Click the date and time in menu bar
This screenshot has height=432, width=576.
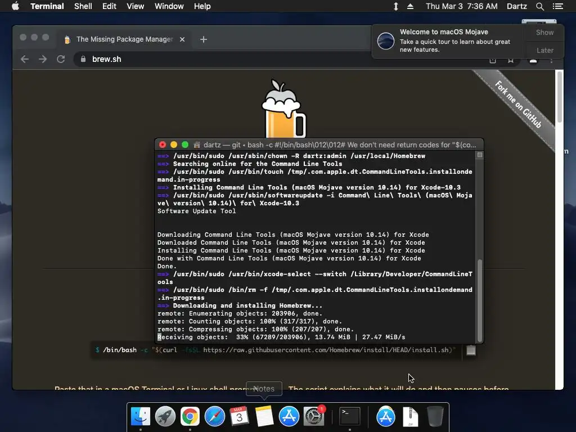462,6
